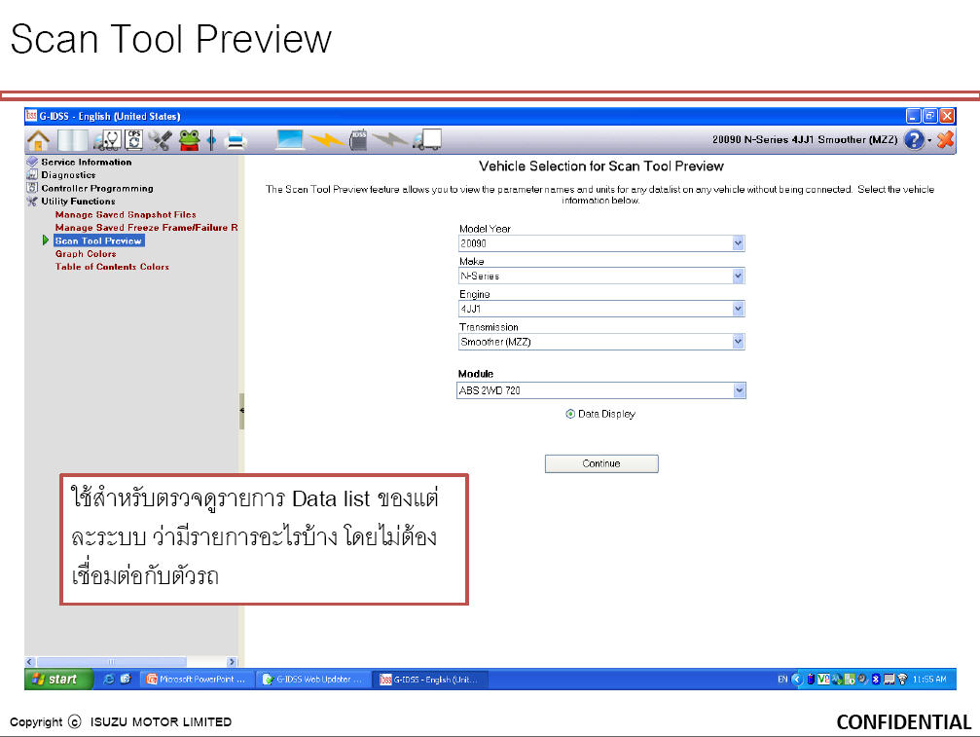This screenshot has width=980, height=737.
Task: Click the sidebar horizontal scrollbar left arrow
Action: click(30, 661)
